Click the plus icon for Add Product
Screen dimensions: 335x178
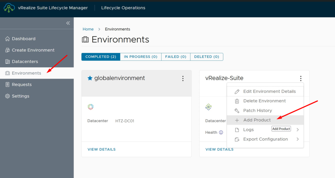tap(237, 120)
